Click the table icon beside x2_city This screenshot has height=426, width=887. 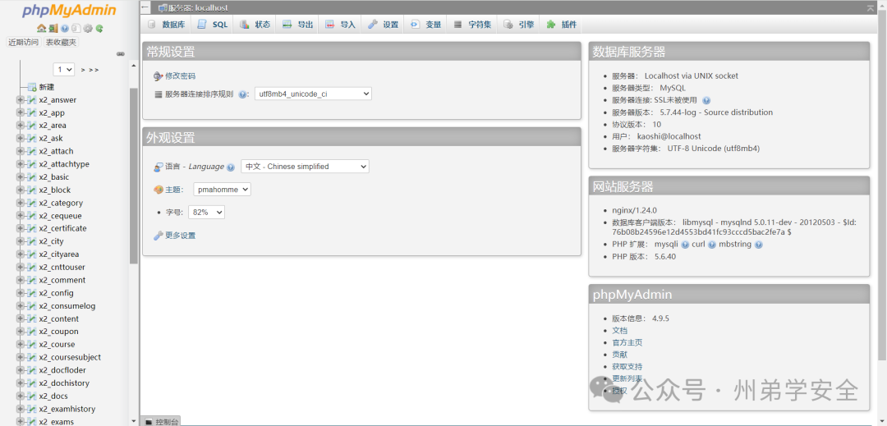pos(32,241)
